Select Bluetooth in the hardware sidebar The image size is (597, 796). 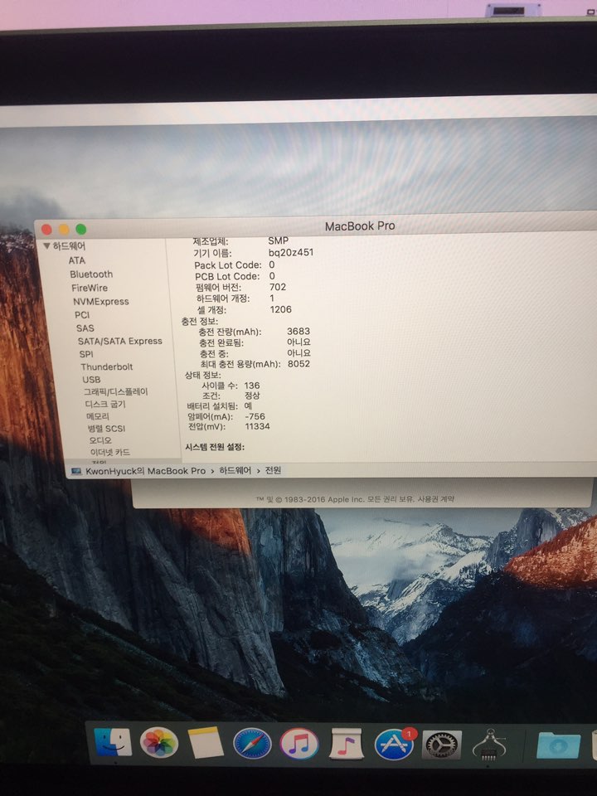(x=91, y=274)
